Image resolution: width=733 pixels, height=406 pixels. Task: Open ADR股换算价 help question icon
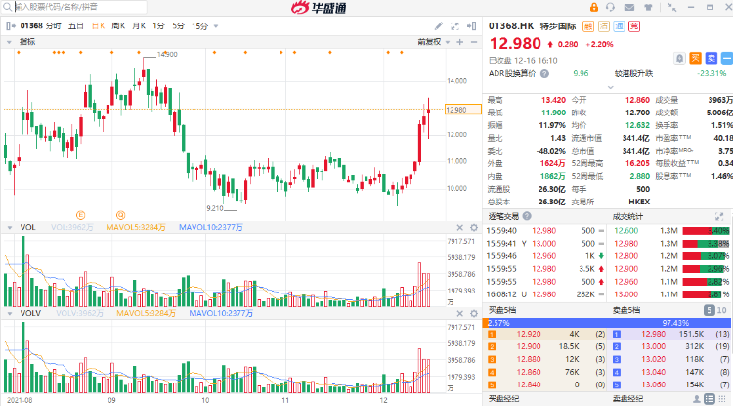(544, 74)
